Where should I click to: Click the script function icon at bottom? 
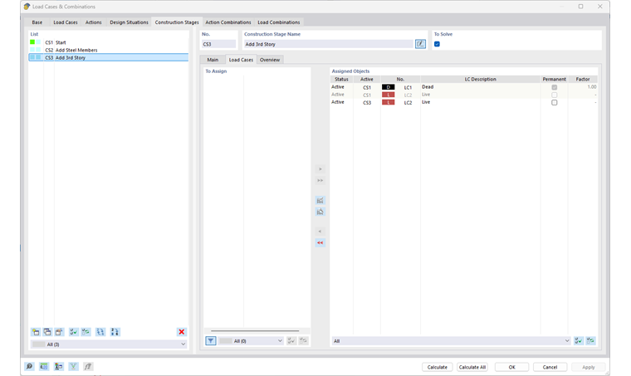[x=88, y=366]
